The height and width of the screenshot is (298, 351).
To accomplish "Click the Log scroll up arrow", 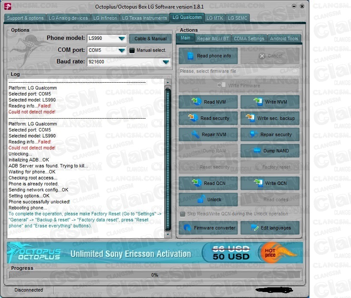I will (168, 82).
